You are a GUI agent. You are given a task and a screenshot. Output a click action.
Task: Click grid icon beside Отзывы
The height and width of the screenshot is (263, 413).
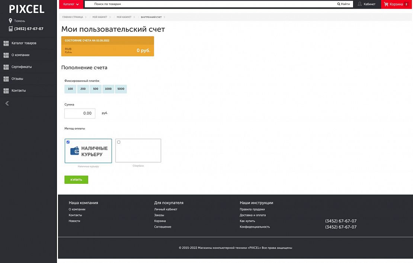(x=6, y=79)
